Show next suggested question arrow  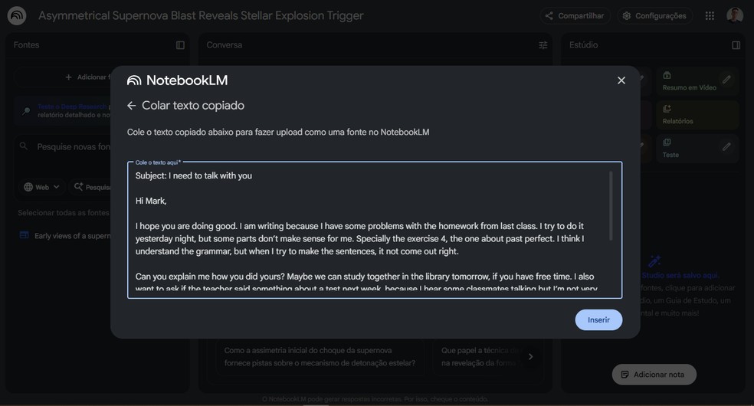click(530, 356)
